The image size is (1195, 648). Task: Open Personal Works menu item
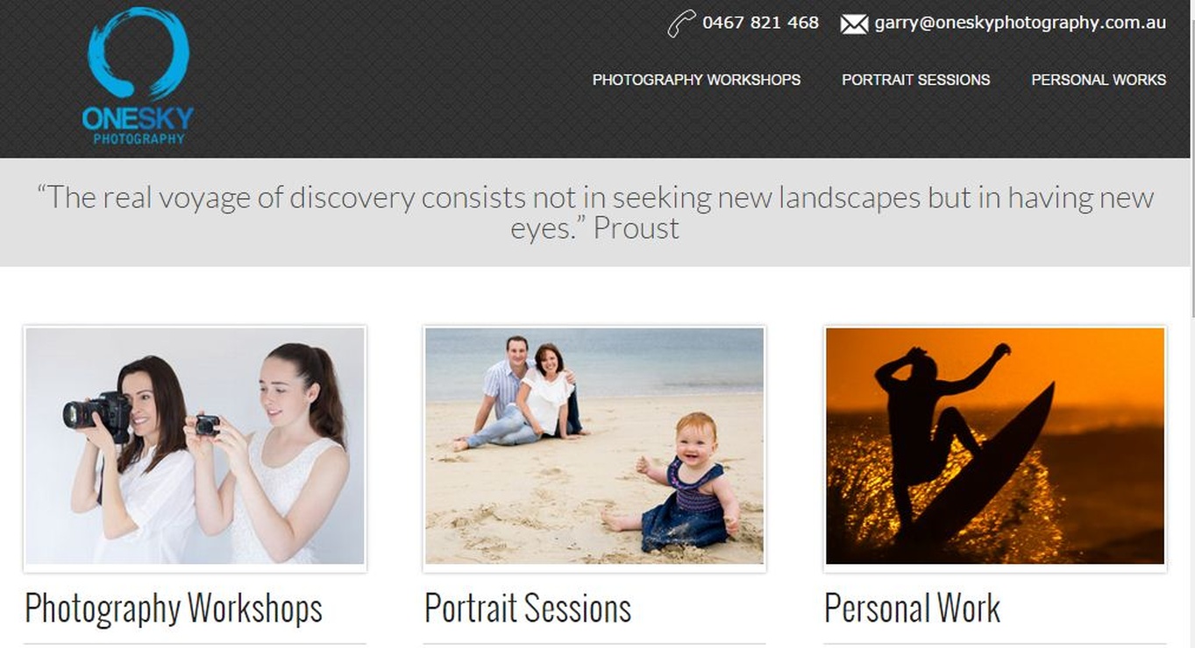1099,80
